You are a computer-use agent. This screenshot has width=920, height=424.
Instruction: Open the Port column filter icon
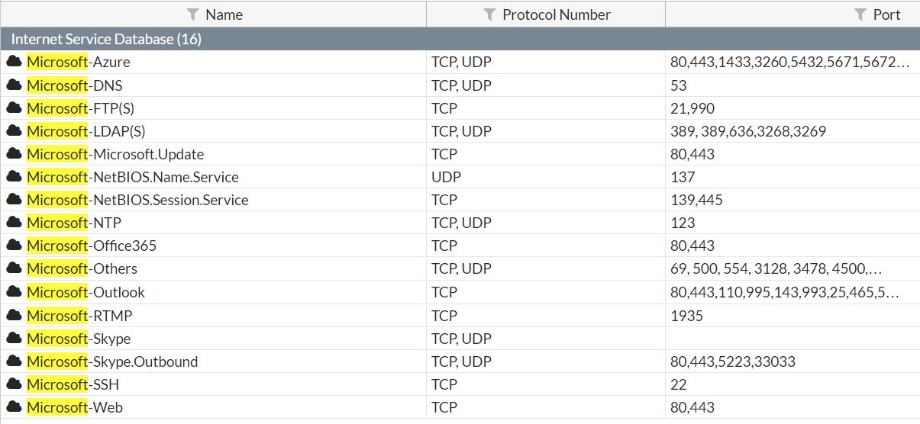pyautogui.click(x=860, y=14)
